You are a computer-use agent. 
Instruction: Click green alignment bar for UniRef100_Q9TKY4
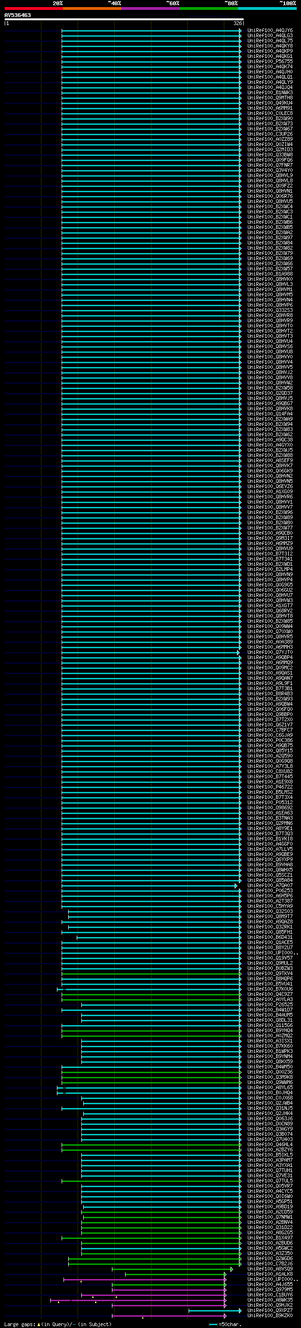tap(151, 974)
